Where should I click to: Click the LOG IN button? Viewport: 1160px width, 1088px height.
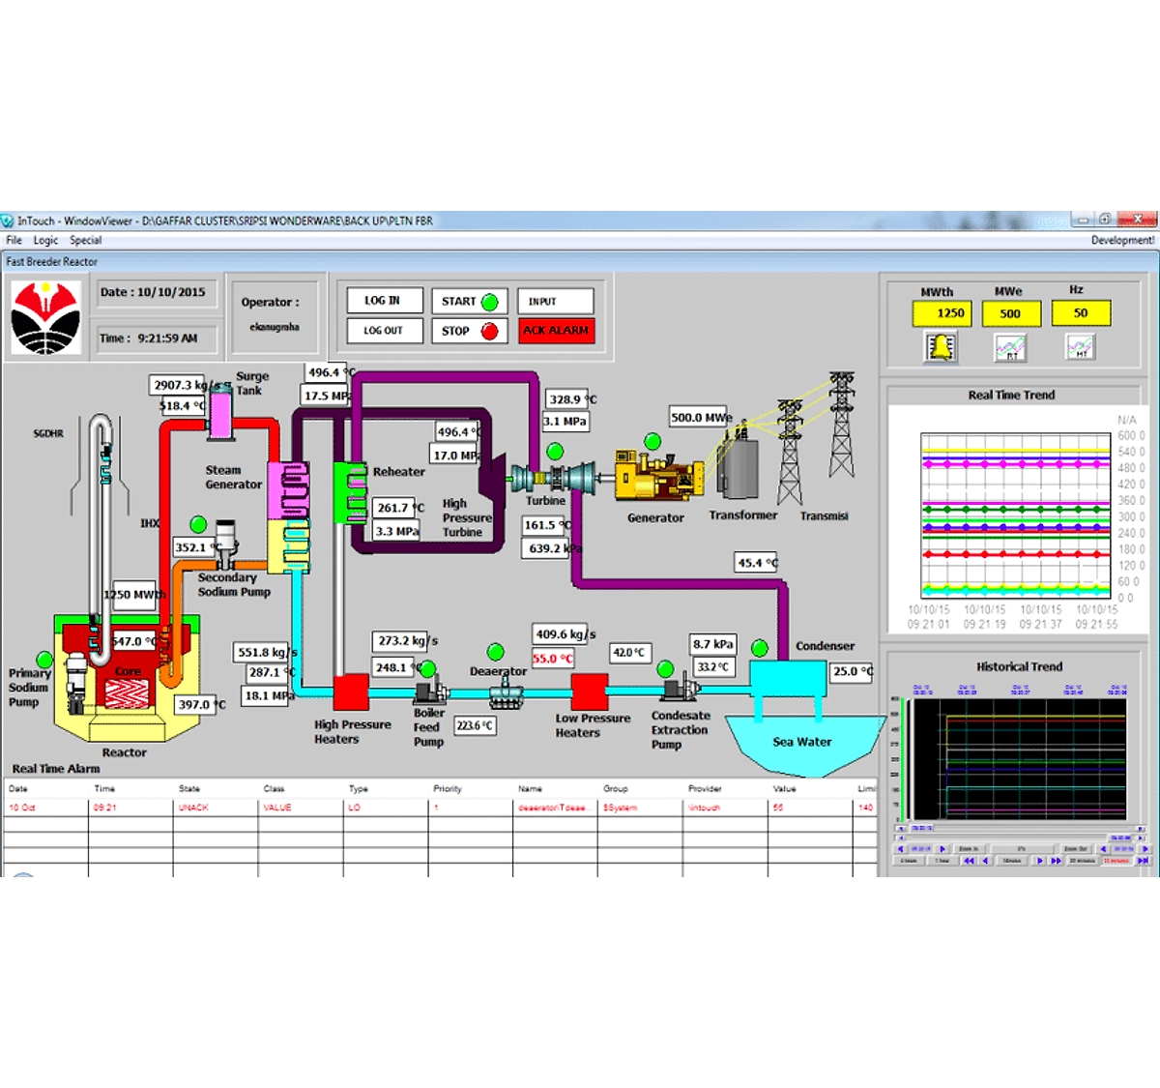(x=385, y=301)
